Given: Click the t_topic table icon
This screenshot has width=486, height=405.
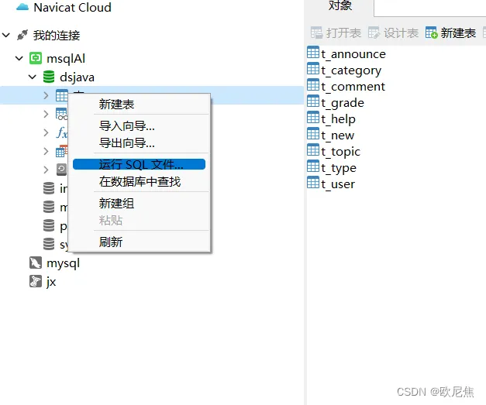Looking at the screenshot, I should tap(313, 150).
